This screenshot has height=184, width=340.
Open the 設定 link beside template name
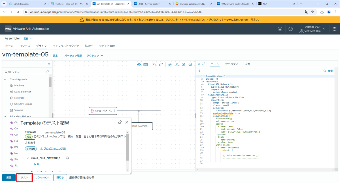pos(55,56)
